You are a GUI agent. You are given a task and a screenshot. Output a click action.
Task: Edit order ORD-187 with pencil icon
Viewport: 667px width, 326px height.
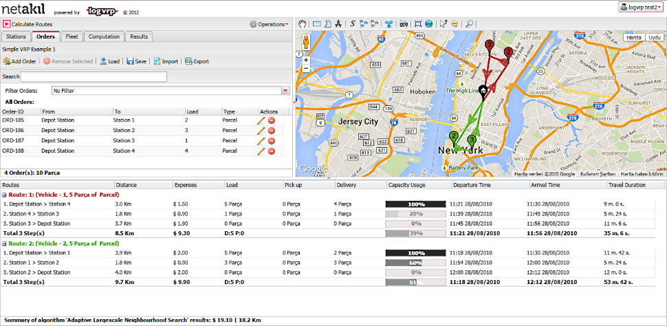click(261, 141)
